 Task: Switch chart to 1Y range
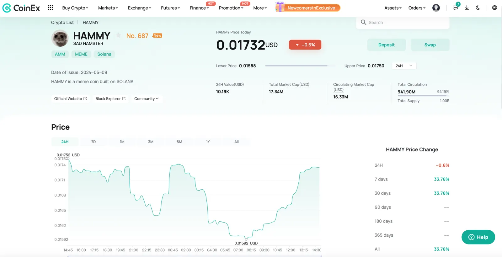208,142
